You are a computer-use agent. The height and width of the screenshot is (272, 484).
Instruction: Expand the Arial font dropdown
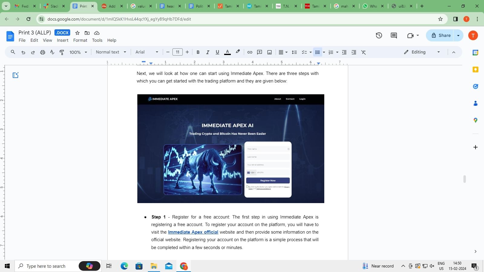pos(147,52)
